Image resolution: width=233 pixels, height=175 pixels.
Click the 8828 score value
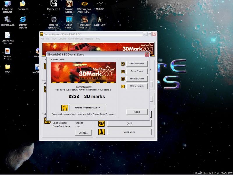pos(74,97)
